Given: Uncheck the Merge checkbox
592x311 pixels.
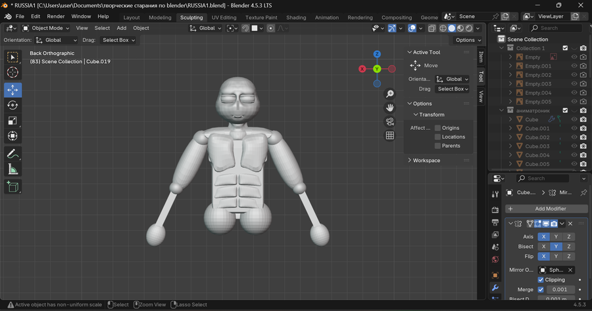Looking at the screenshot, I should (x=541, y=289).
